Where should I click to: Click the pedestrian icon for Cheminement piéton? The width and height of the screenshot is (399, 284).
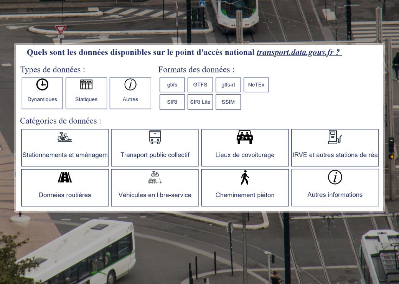(x=245, y=177)
